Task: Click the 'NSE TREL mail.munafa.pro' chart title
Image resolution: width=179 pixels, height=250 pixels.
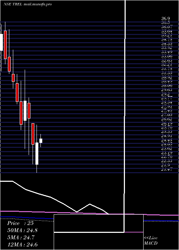Action: coord(28,4)
